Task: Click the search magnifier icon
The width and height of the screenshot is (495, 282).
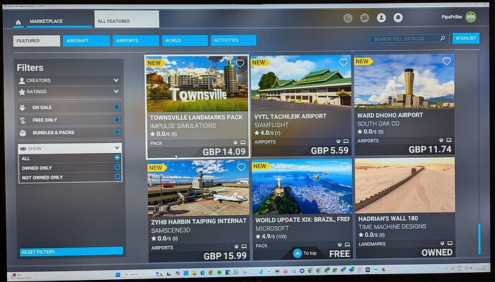Action: (443, 39)
